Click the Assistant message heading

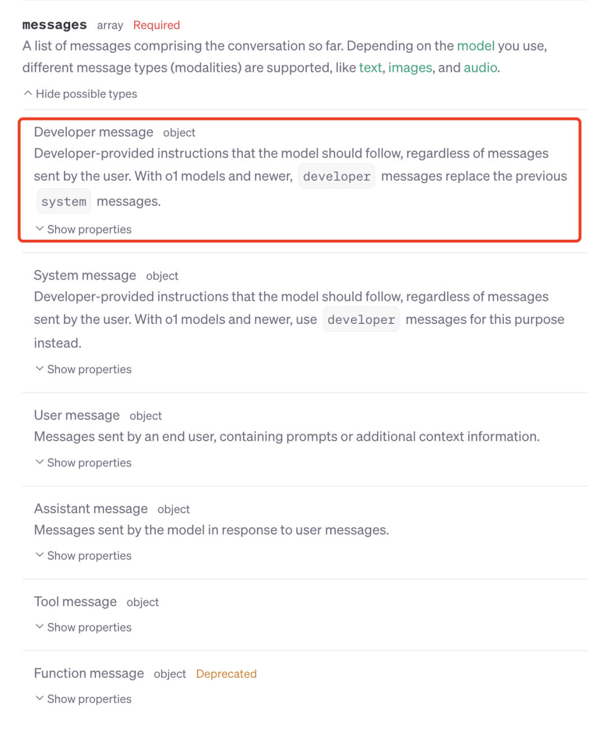coord(91,509)
